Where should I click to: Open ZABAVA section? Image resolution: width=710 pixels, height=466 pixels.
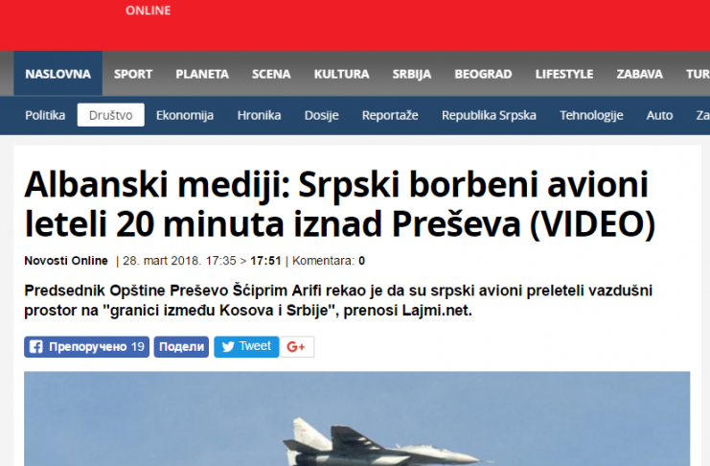point(639,74)
